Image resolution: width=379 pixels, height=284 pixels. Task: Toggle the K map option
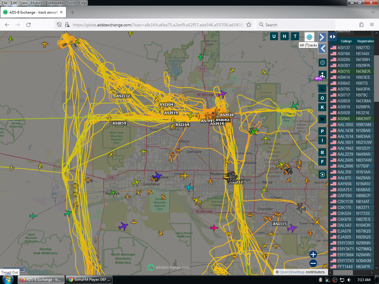pos(322,107)
